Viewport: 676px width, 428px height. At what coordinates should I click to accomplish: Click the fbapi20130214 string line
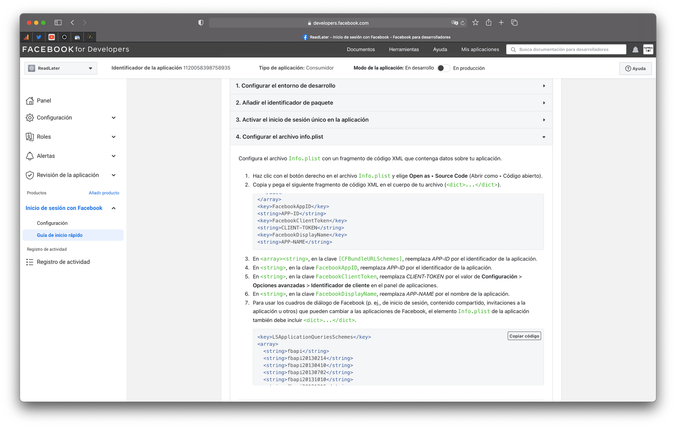tap(308, 358)
